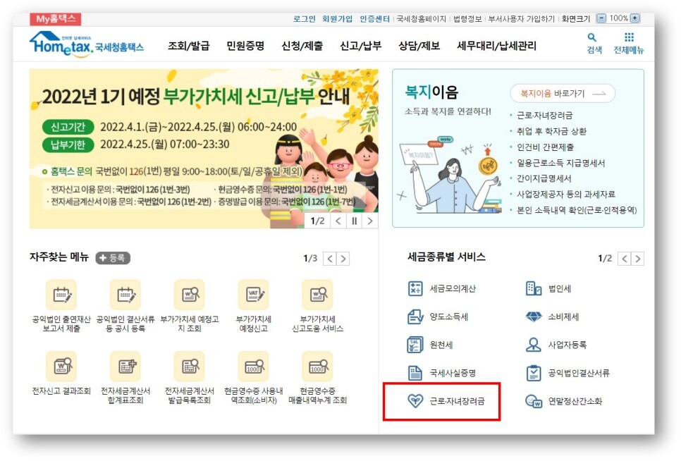
Task: Show next banner slide
Action: (x=369, y=221)
